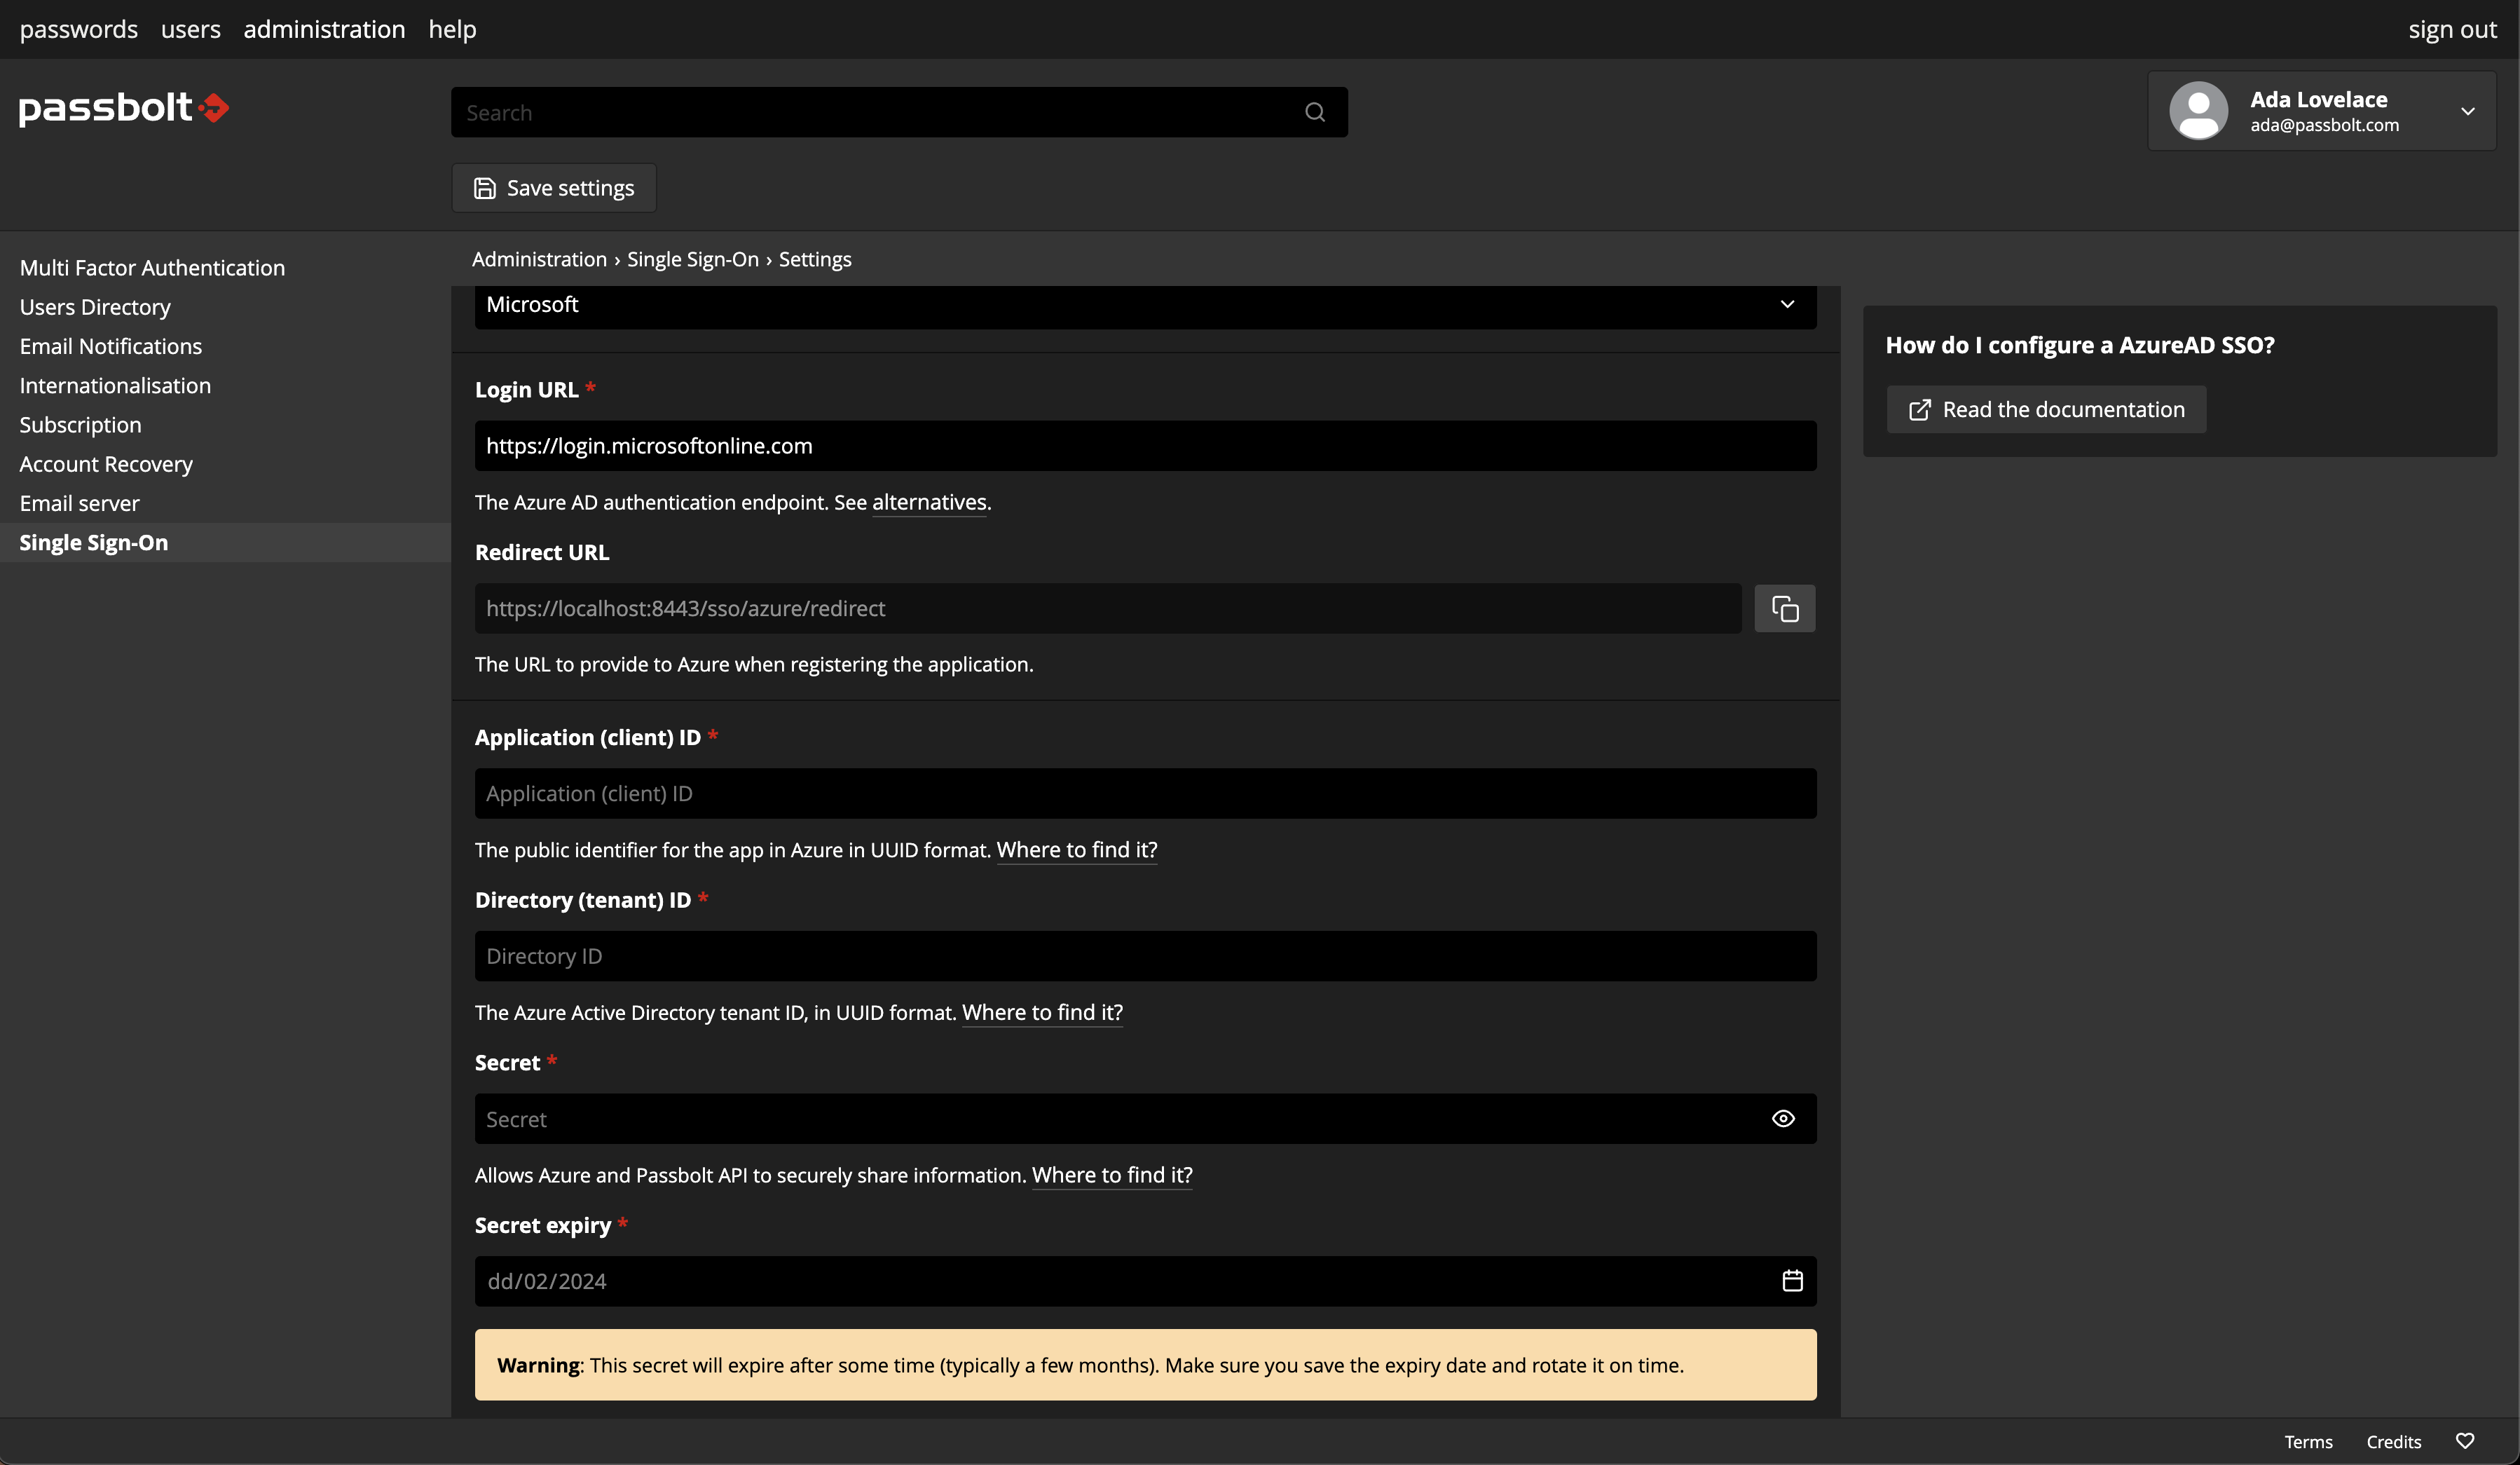Image resolution: width=2520 pixels, height=1465 pixels.
Task: Open the Secret expiry calendar picker
Action: [x=1792, y=1280]
